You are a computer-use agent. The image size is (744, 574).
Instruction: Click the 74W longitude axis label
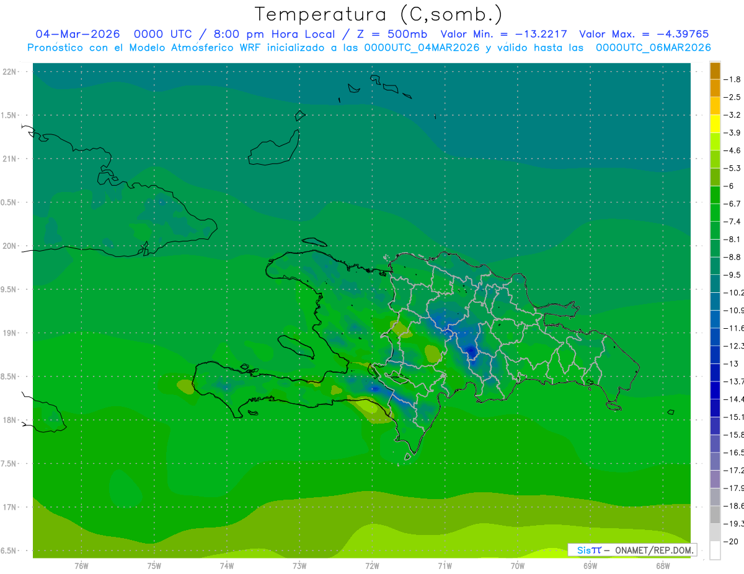[227, 566]
